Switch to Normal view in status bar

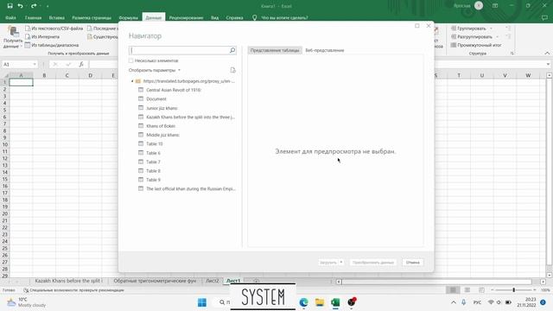click(453, 290)
